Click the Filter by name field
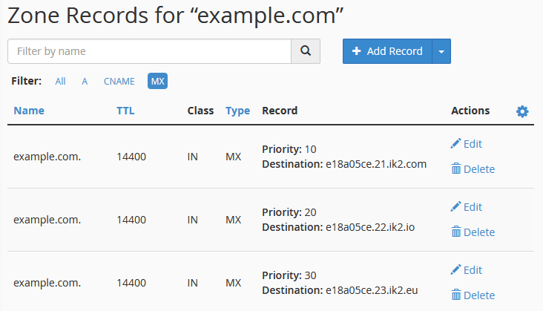This screenshot has width=543, height=311. point(149,51)
